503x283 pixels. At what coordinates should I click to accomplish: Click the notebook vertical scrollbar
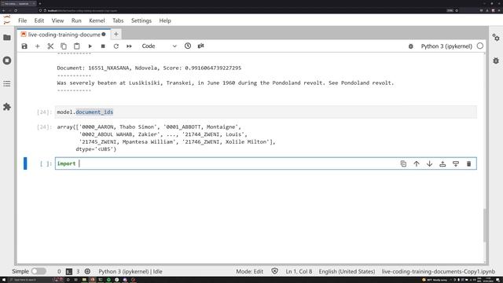pos(485,226)
